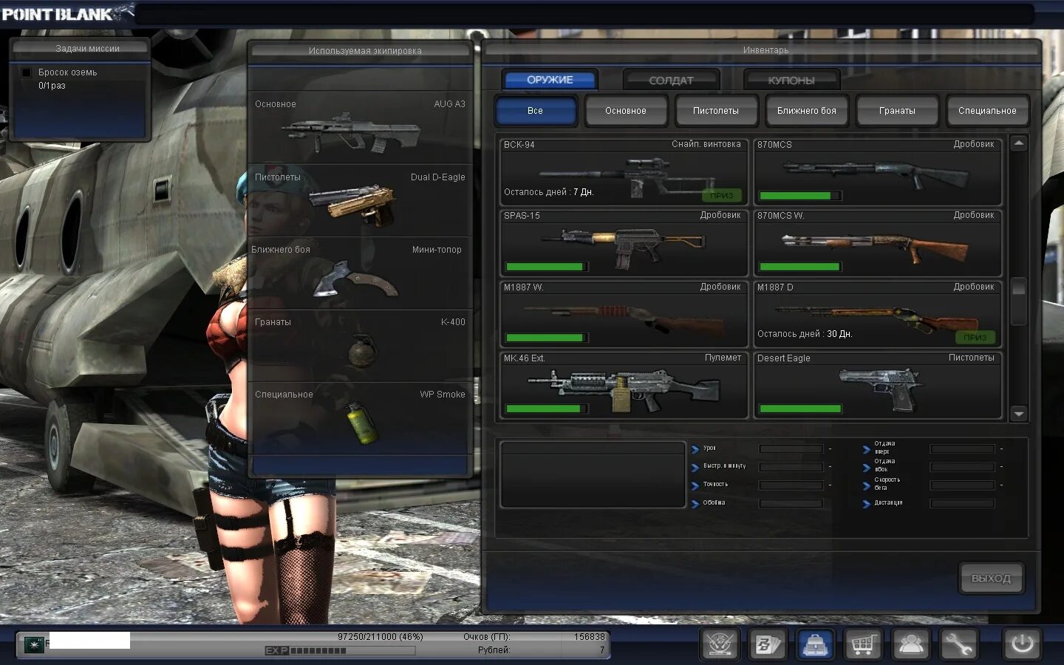Click the Desert Eagle durability bar
Image resolution: width=1064 pixels, height=665 pixels.
(800, 409)
